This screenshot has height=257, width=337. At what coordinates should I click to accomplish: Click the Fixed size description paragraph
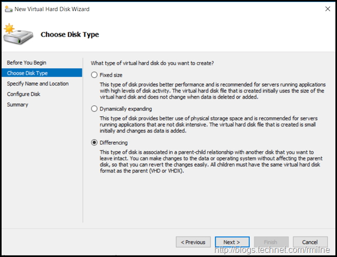[213, 91]
